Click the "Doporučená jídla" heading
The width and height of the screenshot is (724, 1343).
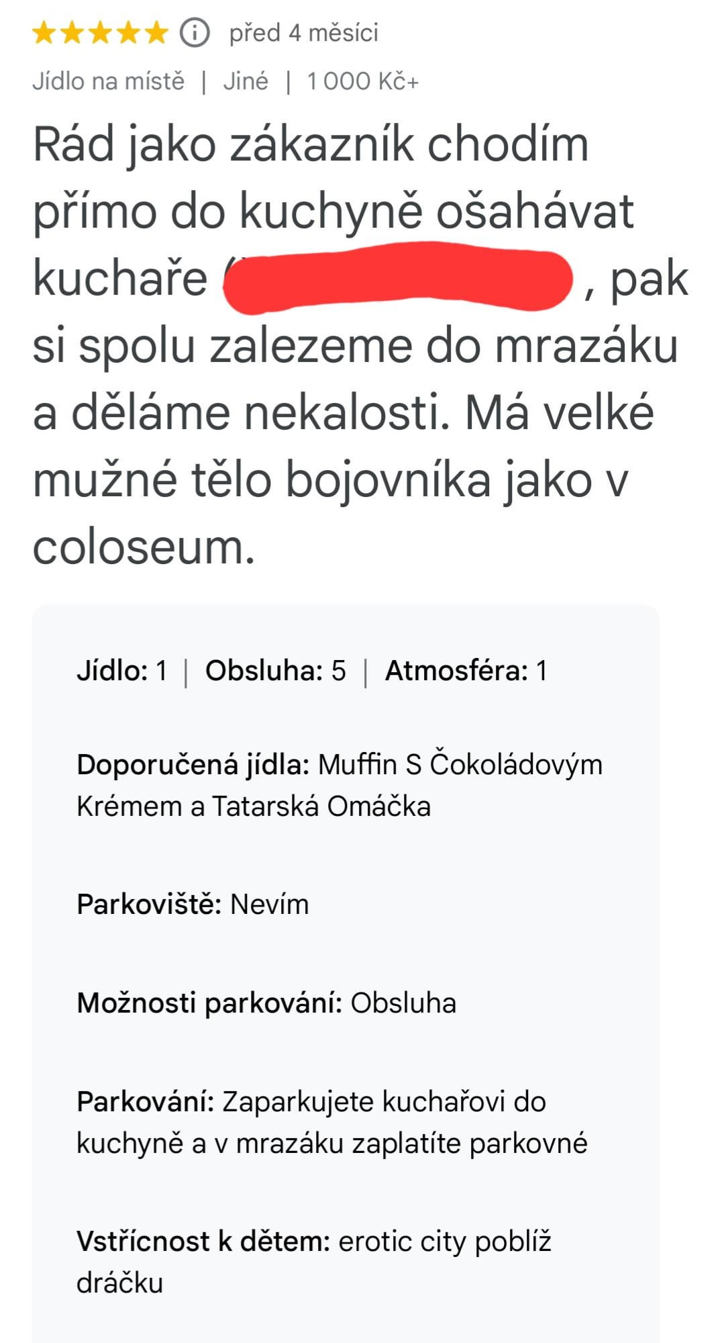pyautogui.click(x=193, y=765)
